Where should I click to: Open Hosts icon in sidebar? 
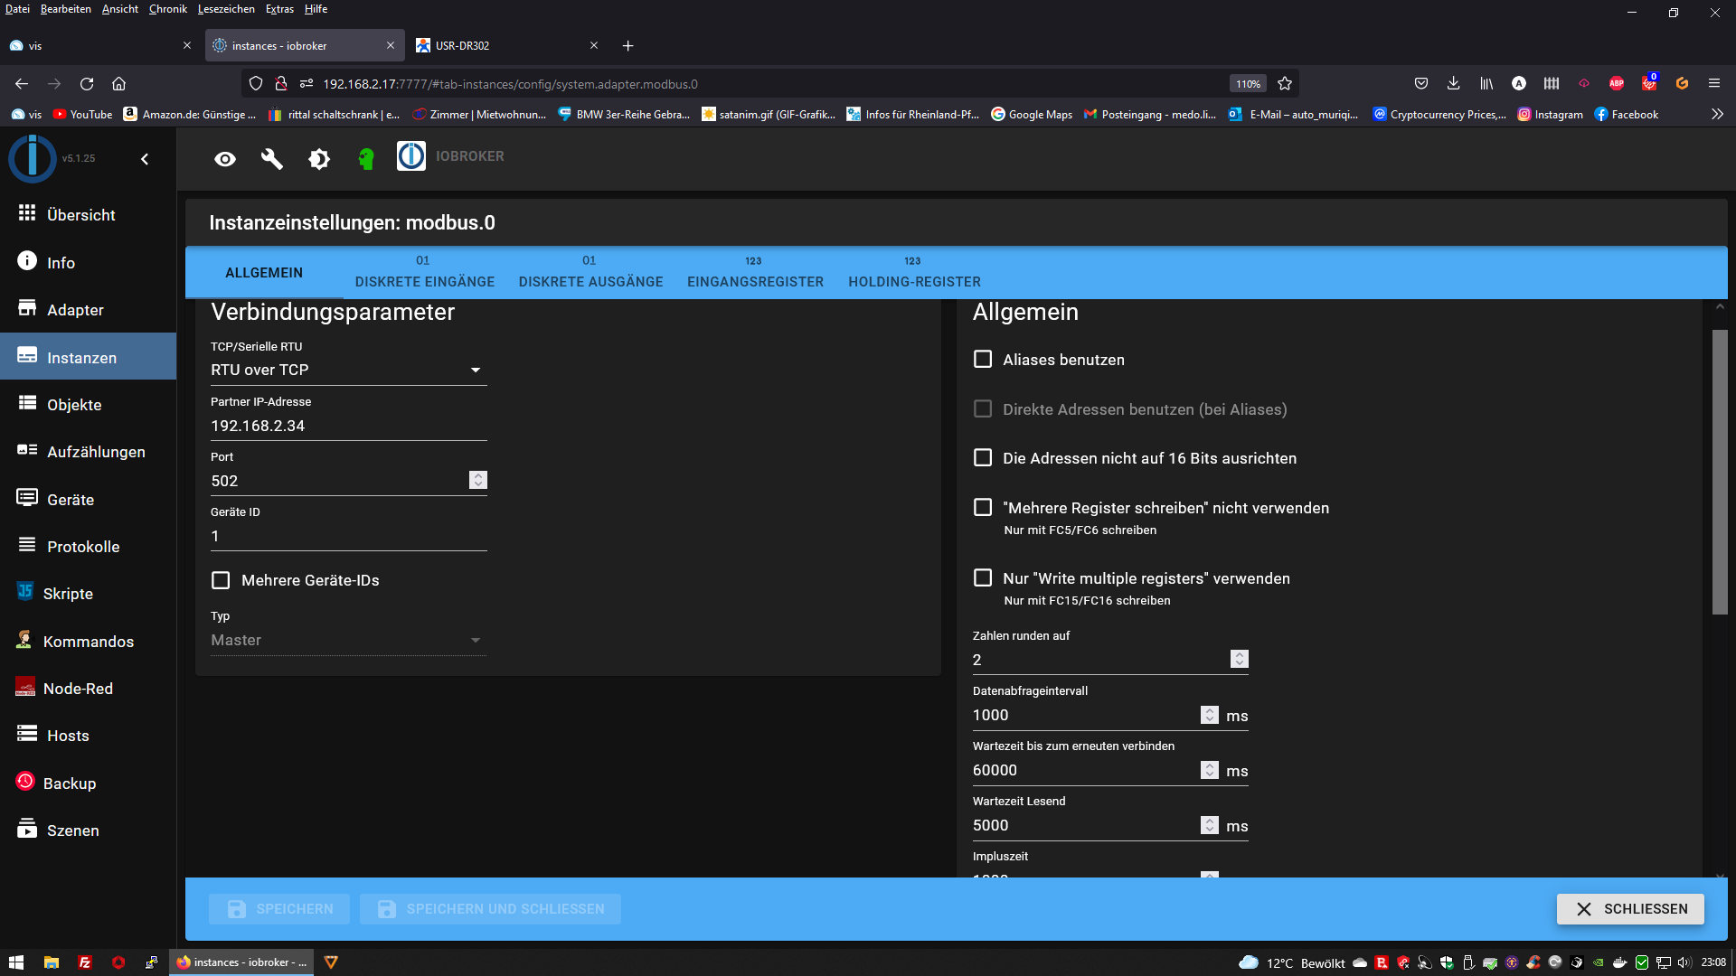tap(27, 734)
